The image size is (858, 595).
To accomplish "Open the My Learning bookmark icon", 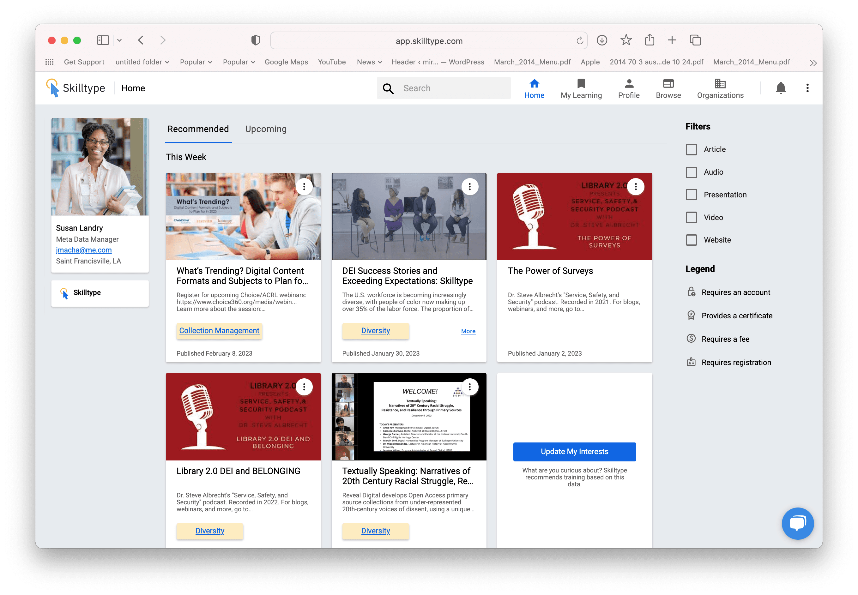I will click(x=581, y=83).
